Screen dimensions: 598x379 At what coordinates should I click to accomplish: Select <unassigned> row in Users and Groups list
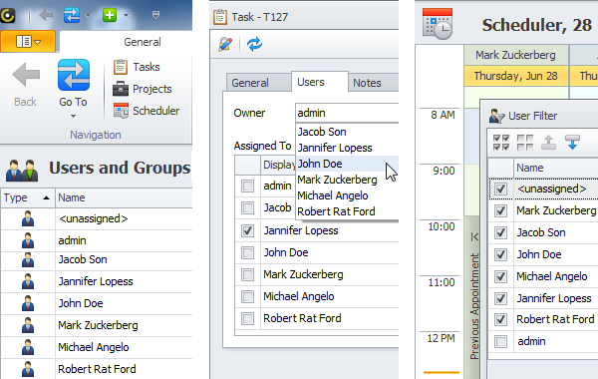97,218
